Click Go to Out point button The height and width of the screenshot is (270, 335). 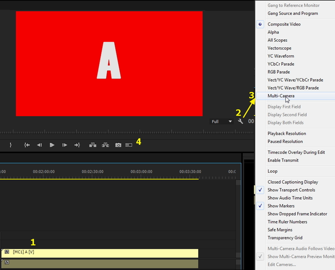click(77, 145)
